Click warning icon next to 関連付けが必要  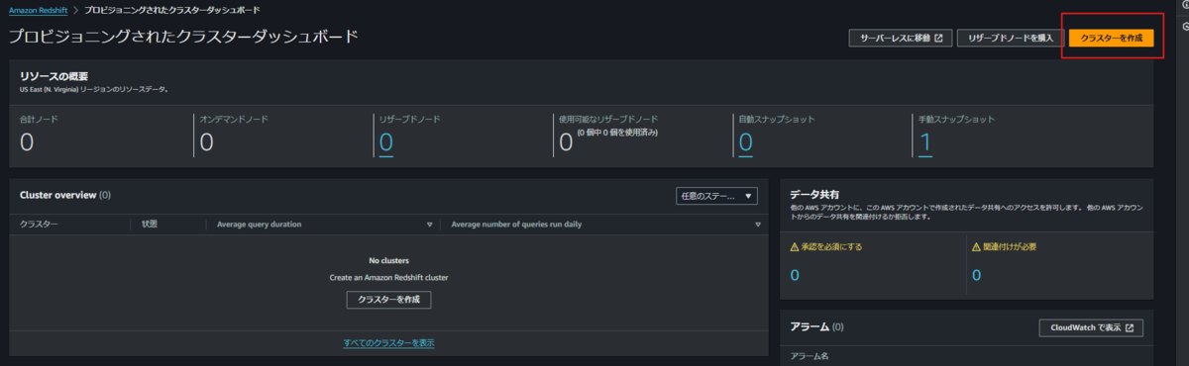click(976, 246)
